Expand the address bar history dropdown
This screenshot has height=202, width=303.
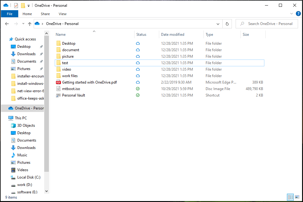pyautogui.click(x=218, y=23)
